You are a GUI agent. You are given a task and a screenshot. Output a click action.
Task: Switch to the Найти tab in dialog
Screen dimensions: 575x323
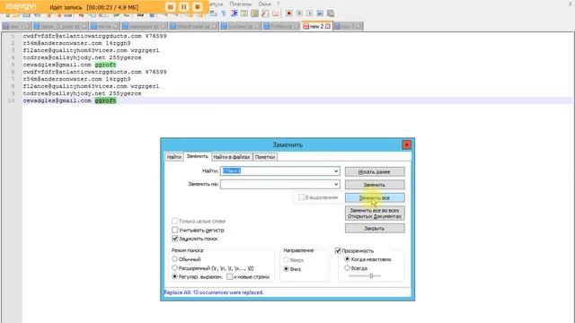tap(173, 157)
